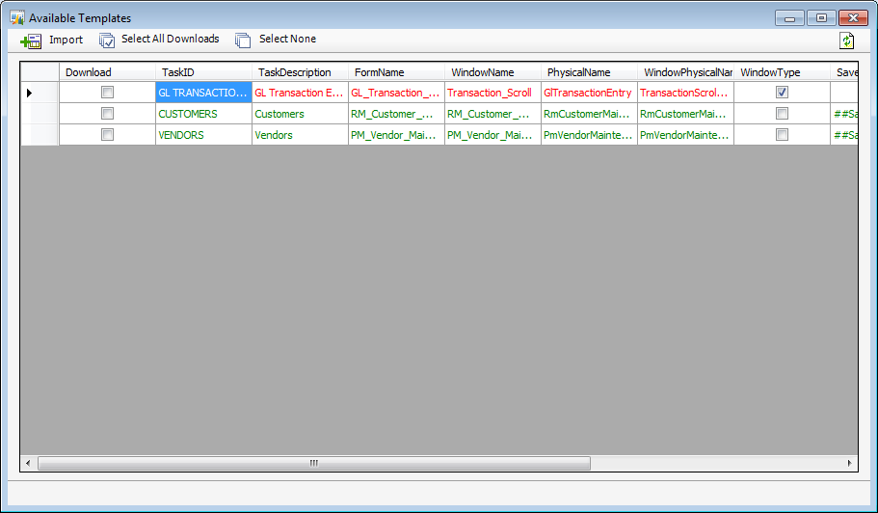Click the Transaction_Scroll WindowName cell

tap(492, 93)
